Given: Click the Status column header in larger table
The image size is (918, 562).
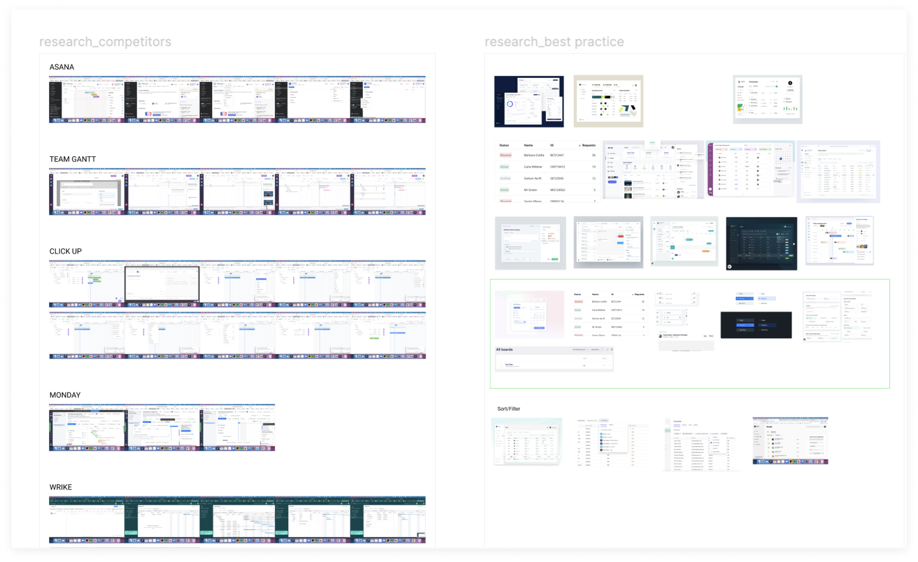Looking at the screenshot, I should coord(504,146).
